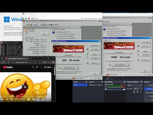Increase Duration with the up stepper arrow
The height and width of the screenshot is (115, 153).
tap(141, 88)
